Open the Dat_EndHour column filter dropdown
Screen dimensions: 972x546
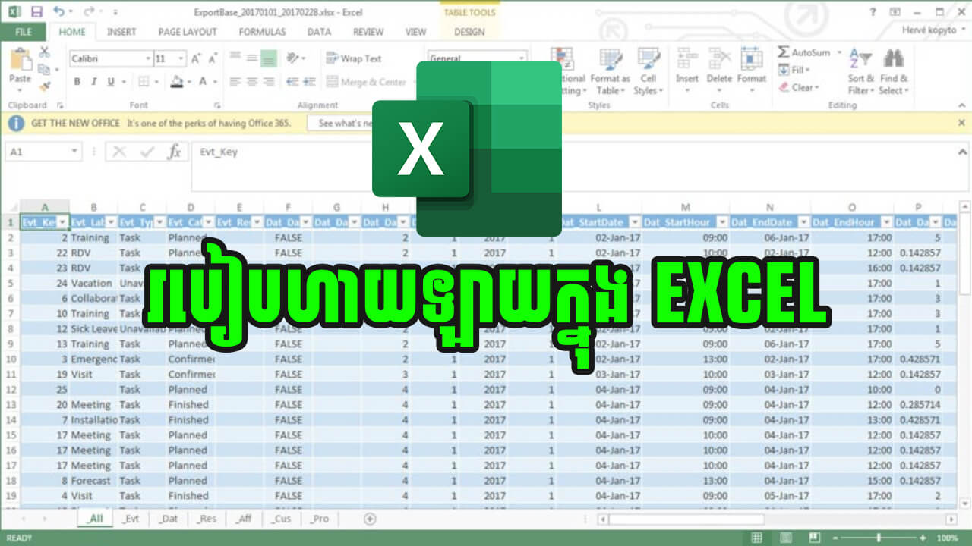[x=886, y=222]
